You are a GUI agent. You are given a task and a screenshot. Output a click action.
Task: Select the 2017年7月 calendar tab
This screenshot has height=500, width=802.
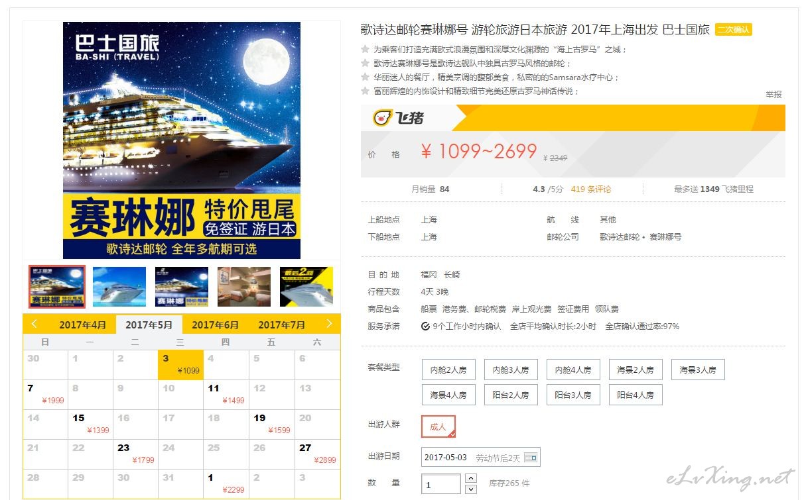coord(281,325)
